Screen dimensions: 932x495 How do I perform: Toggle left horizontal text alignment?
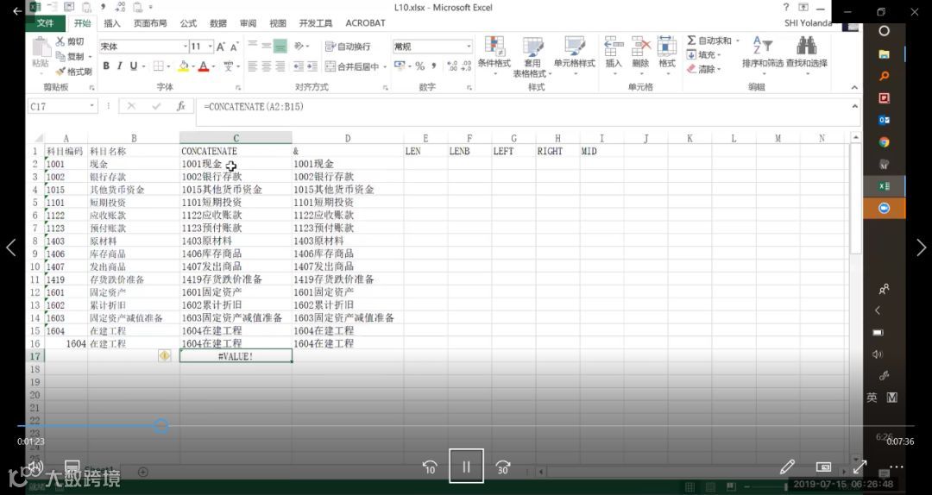tap(253, 66)
